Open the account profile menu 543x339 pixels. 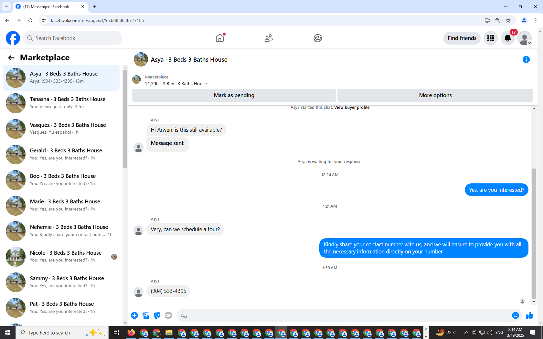click(525, 38)
